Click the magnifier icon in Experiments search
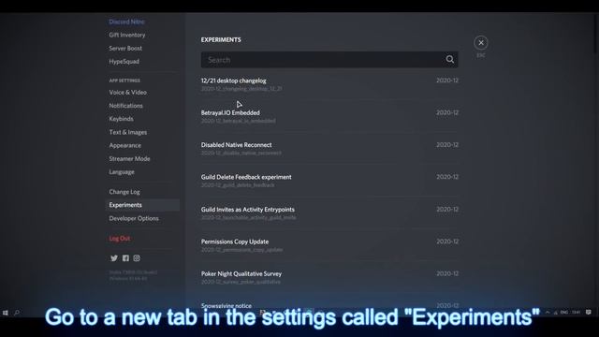 coord(449,60)
